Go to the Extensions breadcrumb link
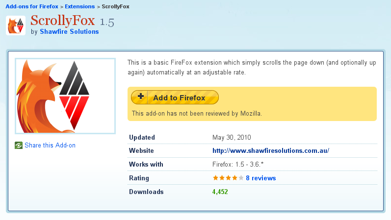Viewport: 391px width, 220px height. tap(80, 6)
